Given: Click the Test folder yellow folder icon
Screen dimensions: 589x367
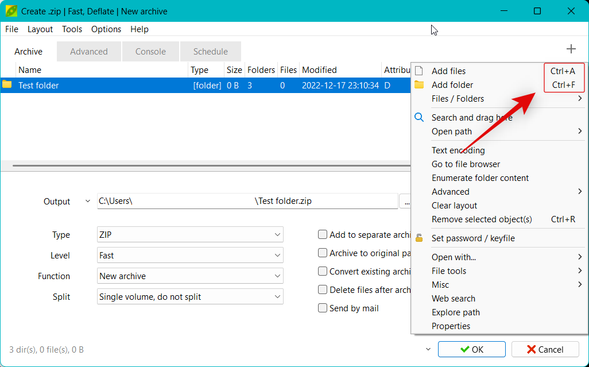Looking at the screenshot, I should tap(7, 85).
